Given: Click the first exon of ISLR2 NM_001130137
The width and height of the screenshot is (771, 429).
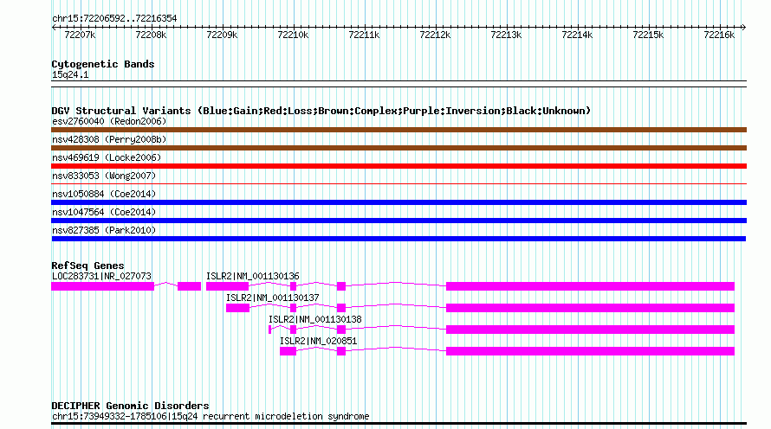Looking at the screenshot, I should [238, 308].
